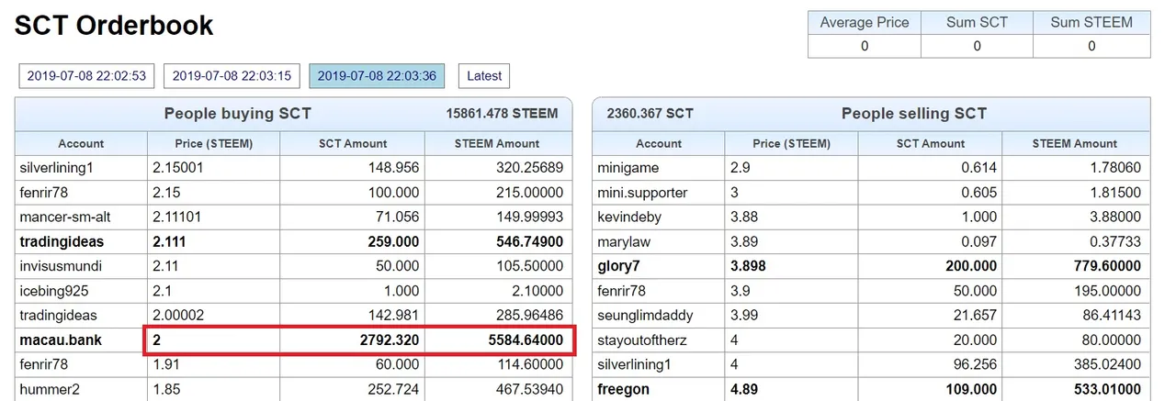Screen dimensions: 1176x401
Task: Click Price (STEEM) header in buying table
Action: tap(213, 143)
